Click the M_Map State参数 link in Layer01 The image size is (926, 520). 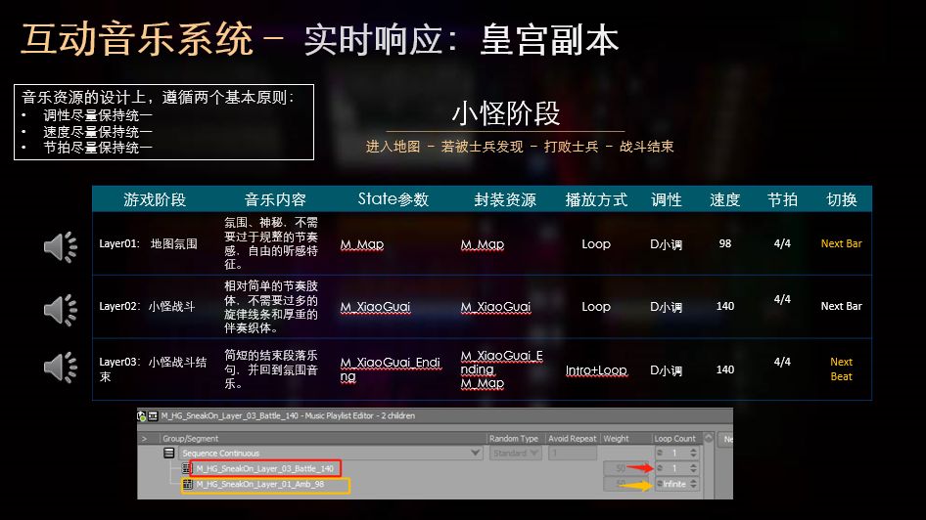click(x=362, y=244)
